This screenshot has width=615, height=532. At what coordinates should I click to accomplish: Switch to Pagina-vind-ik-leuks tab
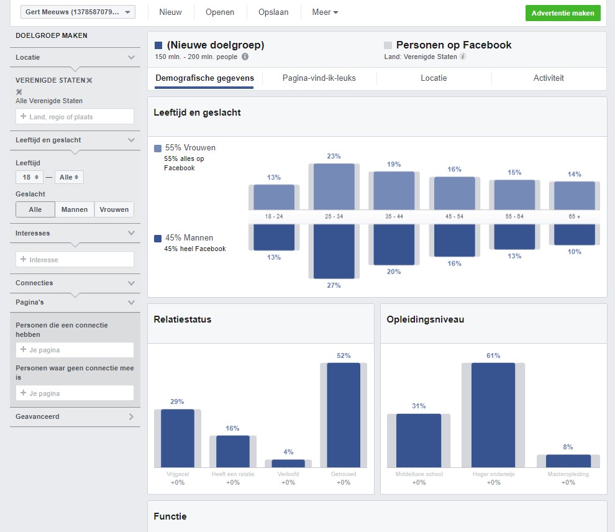point(319,78)
